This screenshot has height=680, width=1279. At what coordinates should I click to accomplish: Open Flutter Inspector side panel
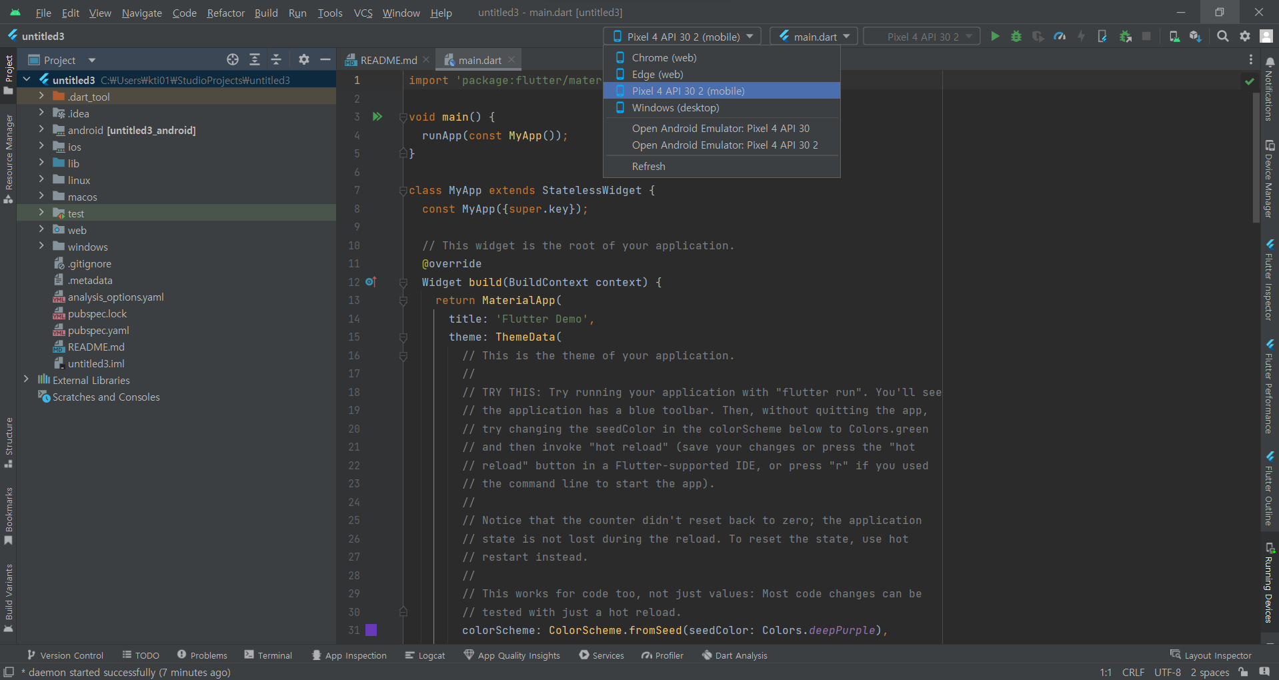coord(1269,279)
